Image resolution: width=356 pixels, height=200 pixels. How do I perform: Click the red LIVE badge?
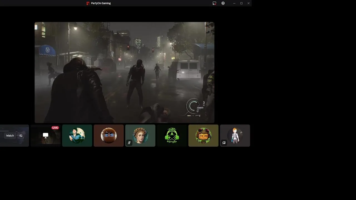(55, 128)
